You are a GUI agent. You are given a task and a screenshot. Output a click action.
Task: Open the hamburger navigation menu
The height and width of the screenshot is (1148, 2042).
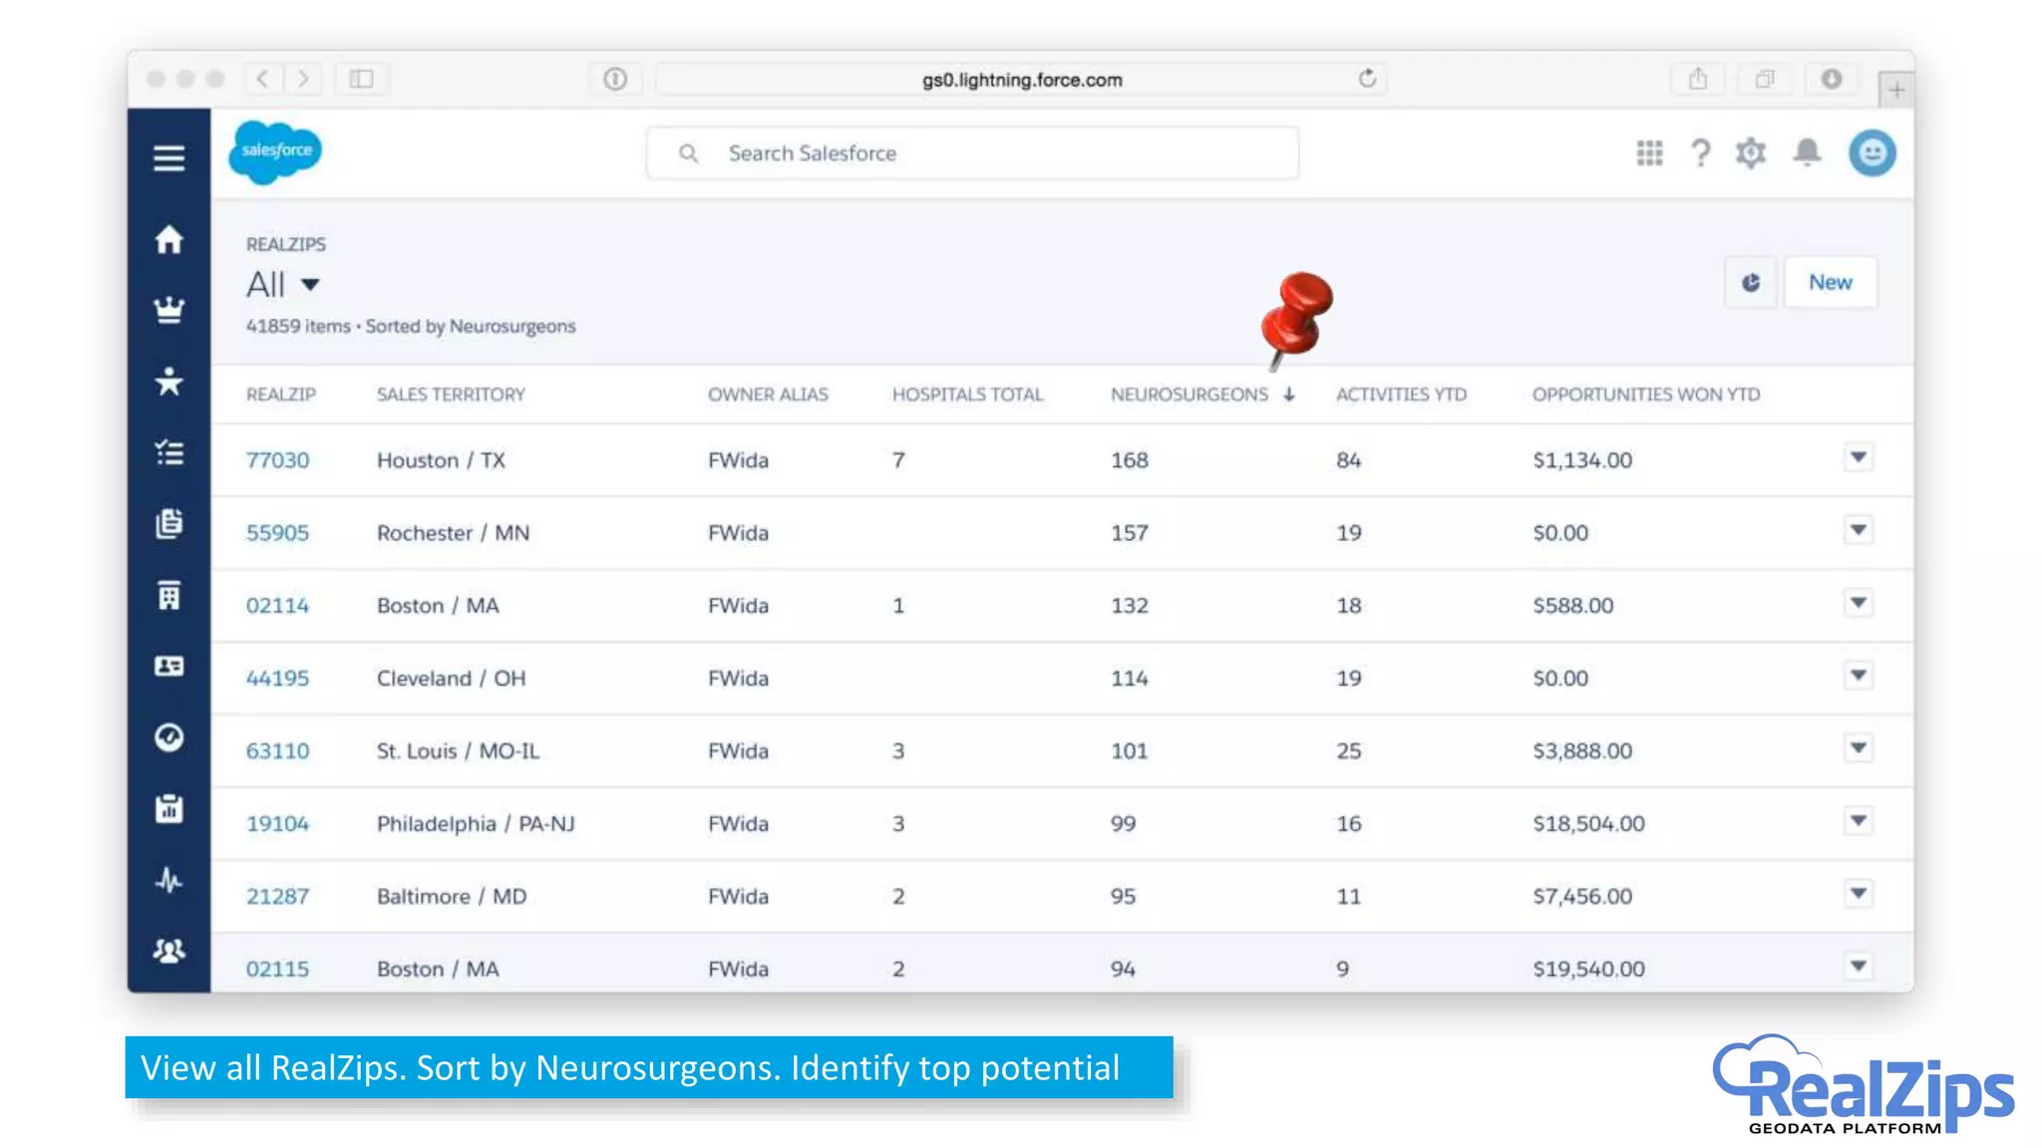pyautogui.click(x=169, y=157)
